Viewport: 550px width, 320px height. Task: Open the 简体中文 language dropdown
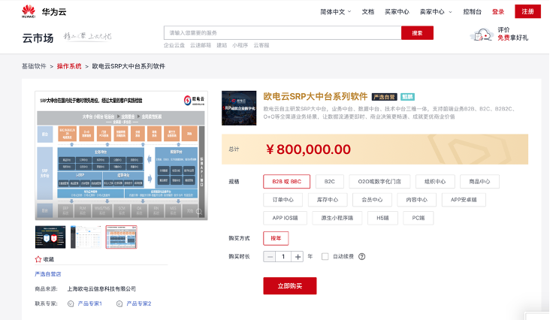tap(335, 11)
